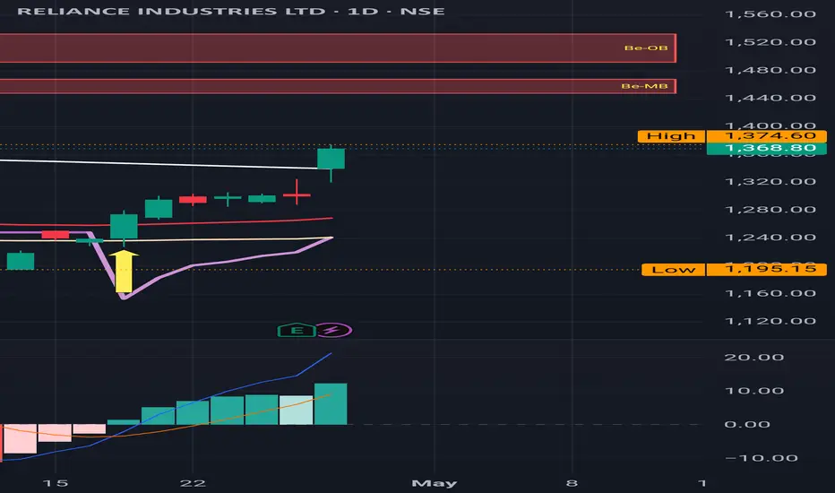Click the 1,320.00 price axis label

[770, 182]
